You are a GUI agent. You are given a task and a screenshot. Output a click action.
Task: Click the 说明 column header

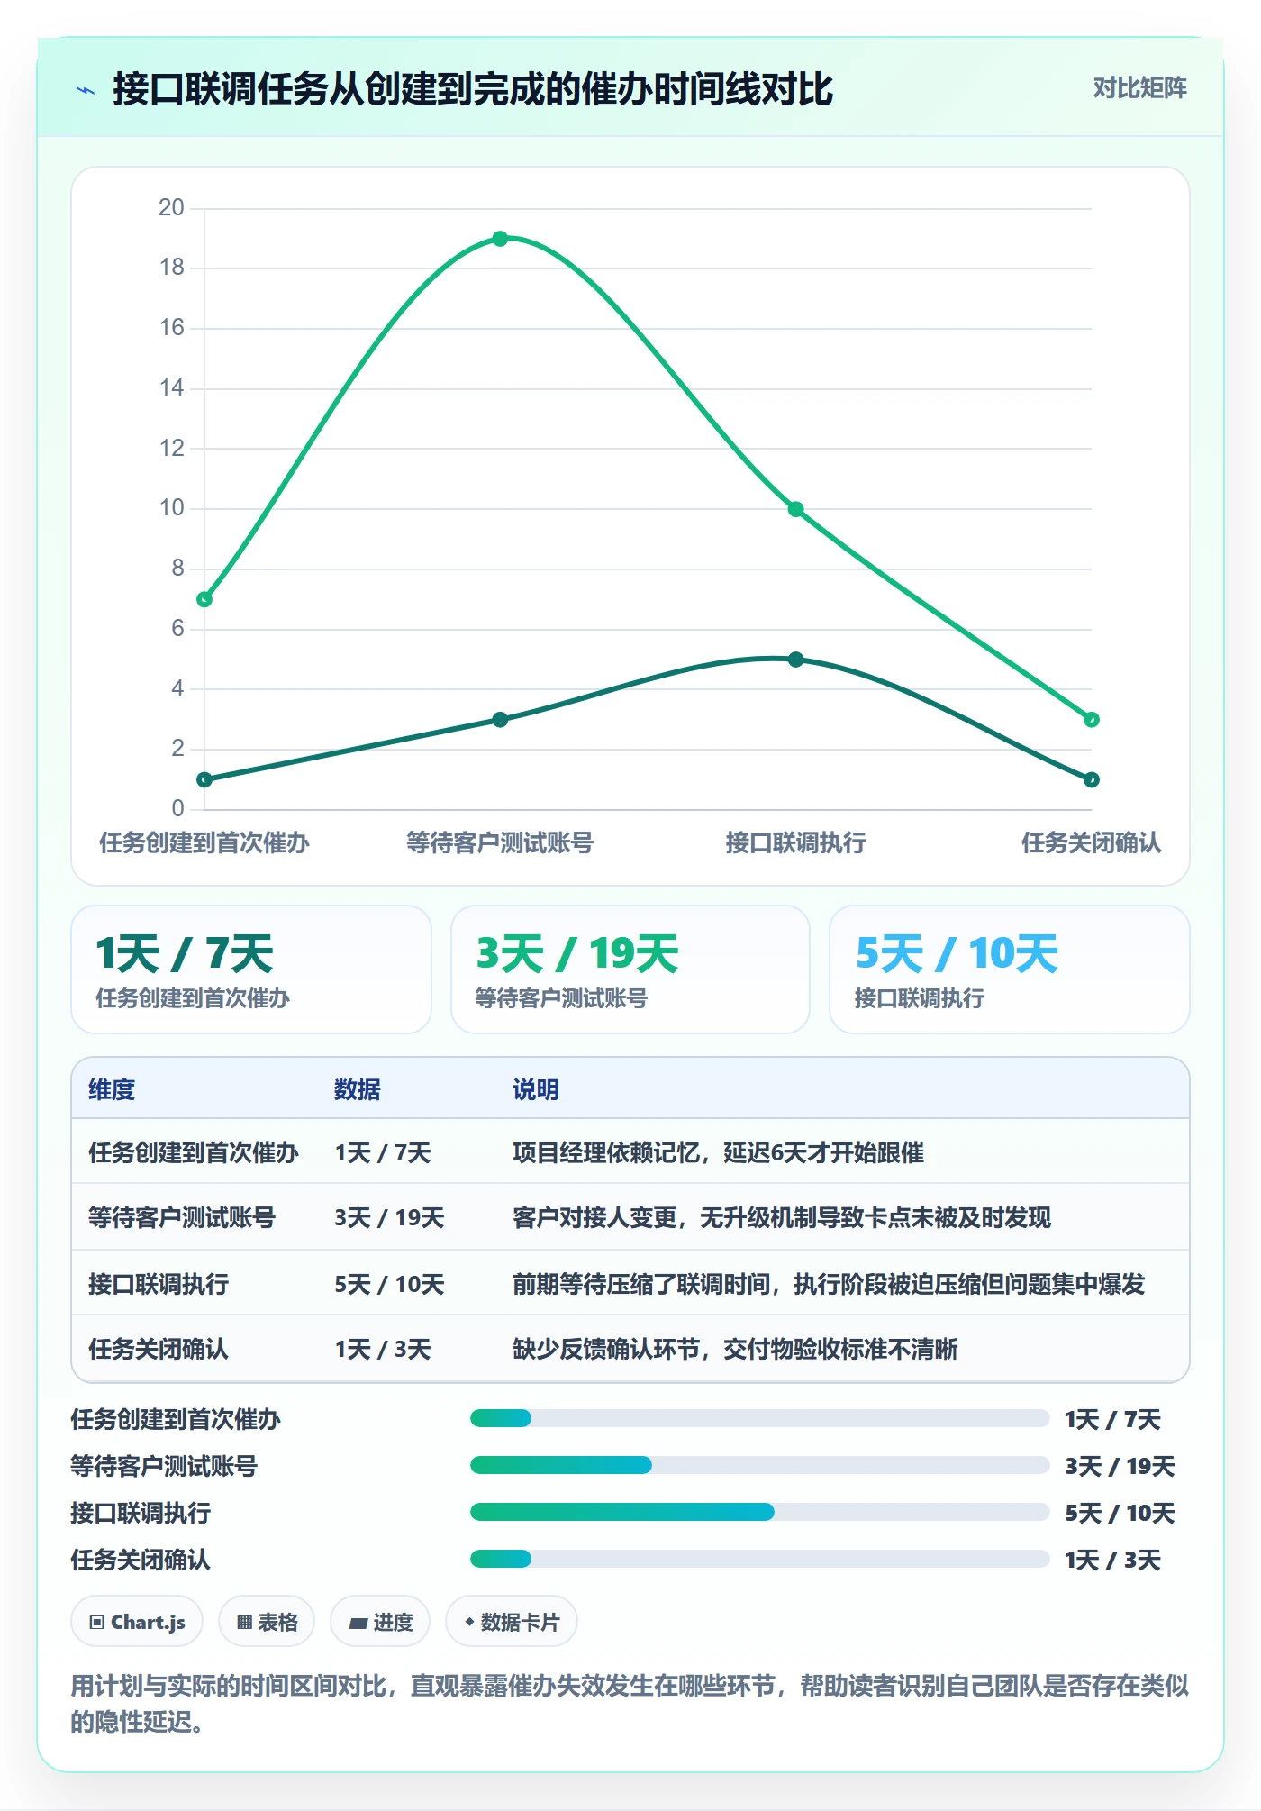tap(536, 1089)
